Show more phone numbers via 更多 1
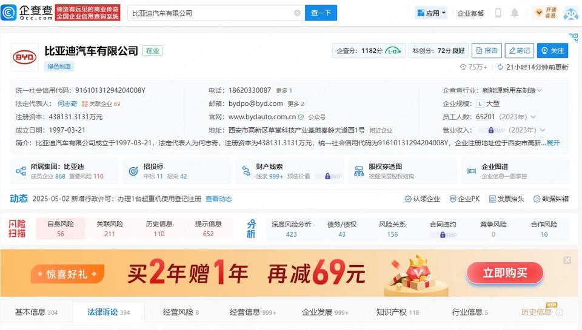582x330 pixels. coord(284,90)
